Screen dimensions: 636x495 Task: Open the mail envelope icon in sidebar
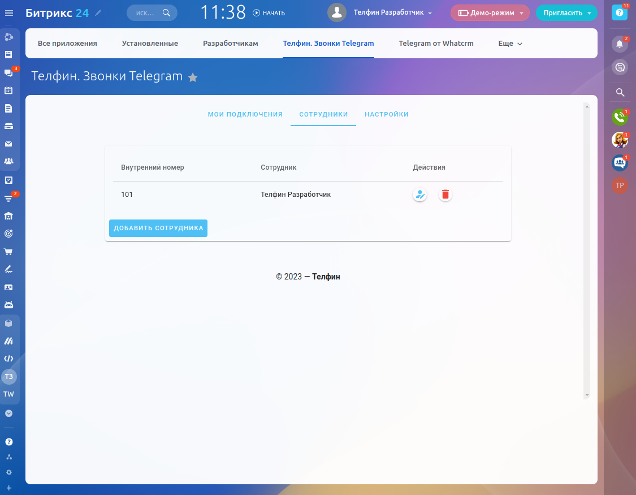(8, 144)
